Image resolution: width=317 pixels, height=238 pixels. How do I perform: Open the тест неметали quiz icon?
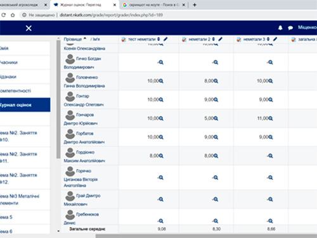click(124, 39)
